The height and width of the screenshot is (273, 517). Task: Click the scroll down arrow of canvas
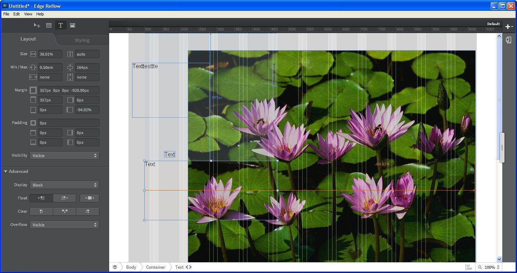click(x=499, y=259)
